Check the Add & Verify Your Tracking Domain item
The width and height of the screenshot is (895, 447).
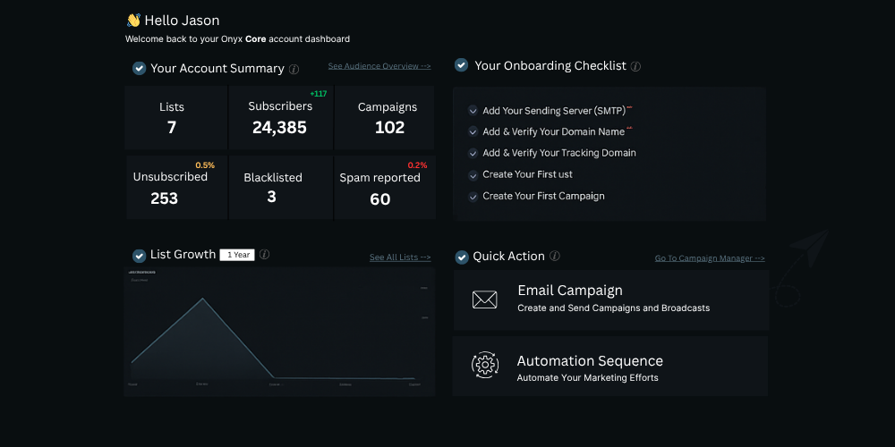pyautogui.click(x=473, y=154)
